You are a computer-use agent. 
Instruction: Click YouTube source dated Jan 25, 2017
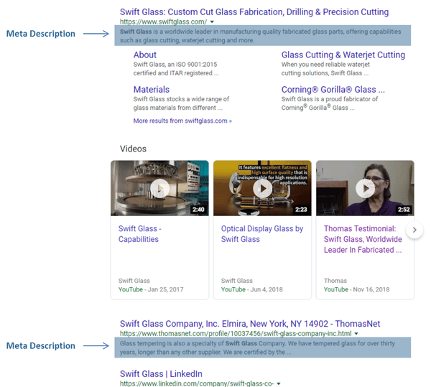pos(131,289)
